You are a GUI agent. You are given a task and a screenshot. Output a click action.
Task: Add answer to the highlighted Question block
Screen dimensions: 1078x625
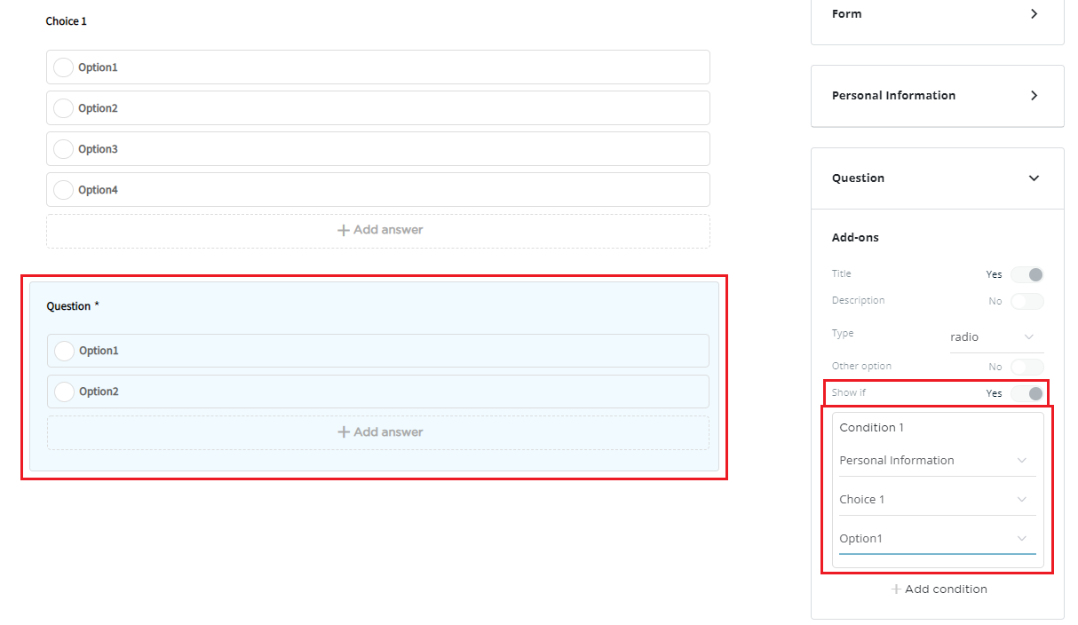click(x=379, y=432)
